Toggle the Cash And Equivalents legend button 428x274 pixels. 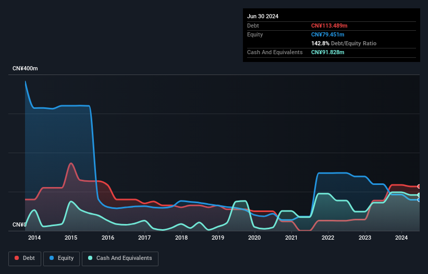pyautogui.click(x=120, y=258)
